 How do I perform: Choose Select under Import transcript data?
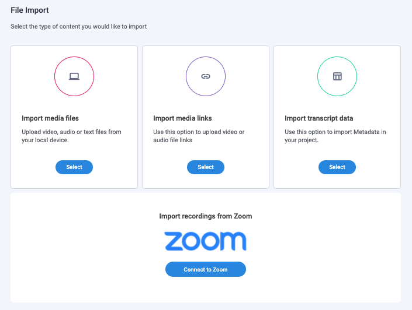tap(337, 167)
